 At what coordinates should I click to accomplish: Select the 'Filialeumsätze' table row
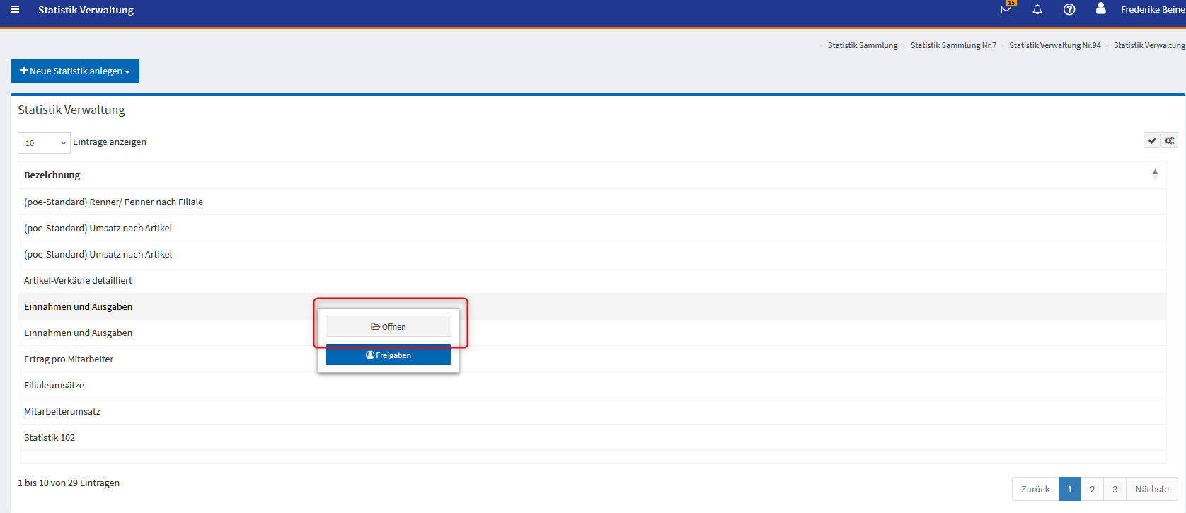pyautogui.click(x=54, y=386)
